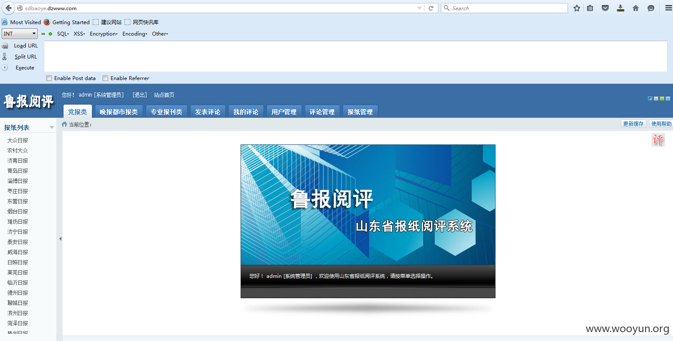Open the 发表评论 tab
Image resolution: width=673 pixels, height=341 pixels.
pyautogui.click(x=208, y=112)
